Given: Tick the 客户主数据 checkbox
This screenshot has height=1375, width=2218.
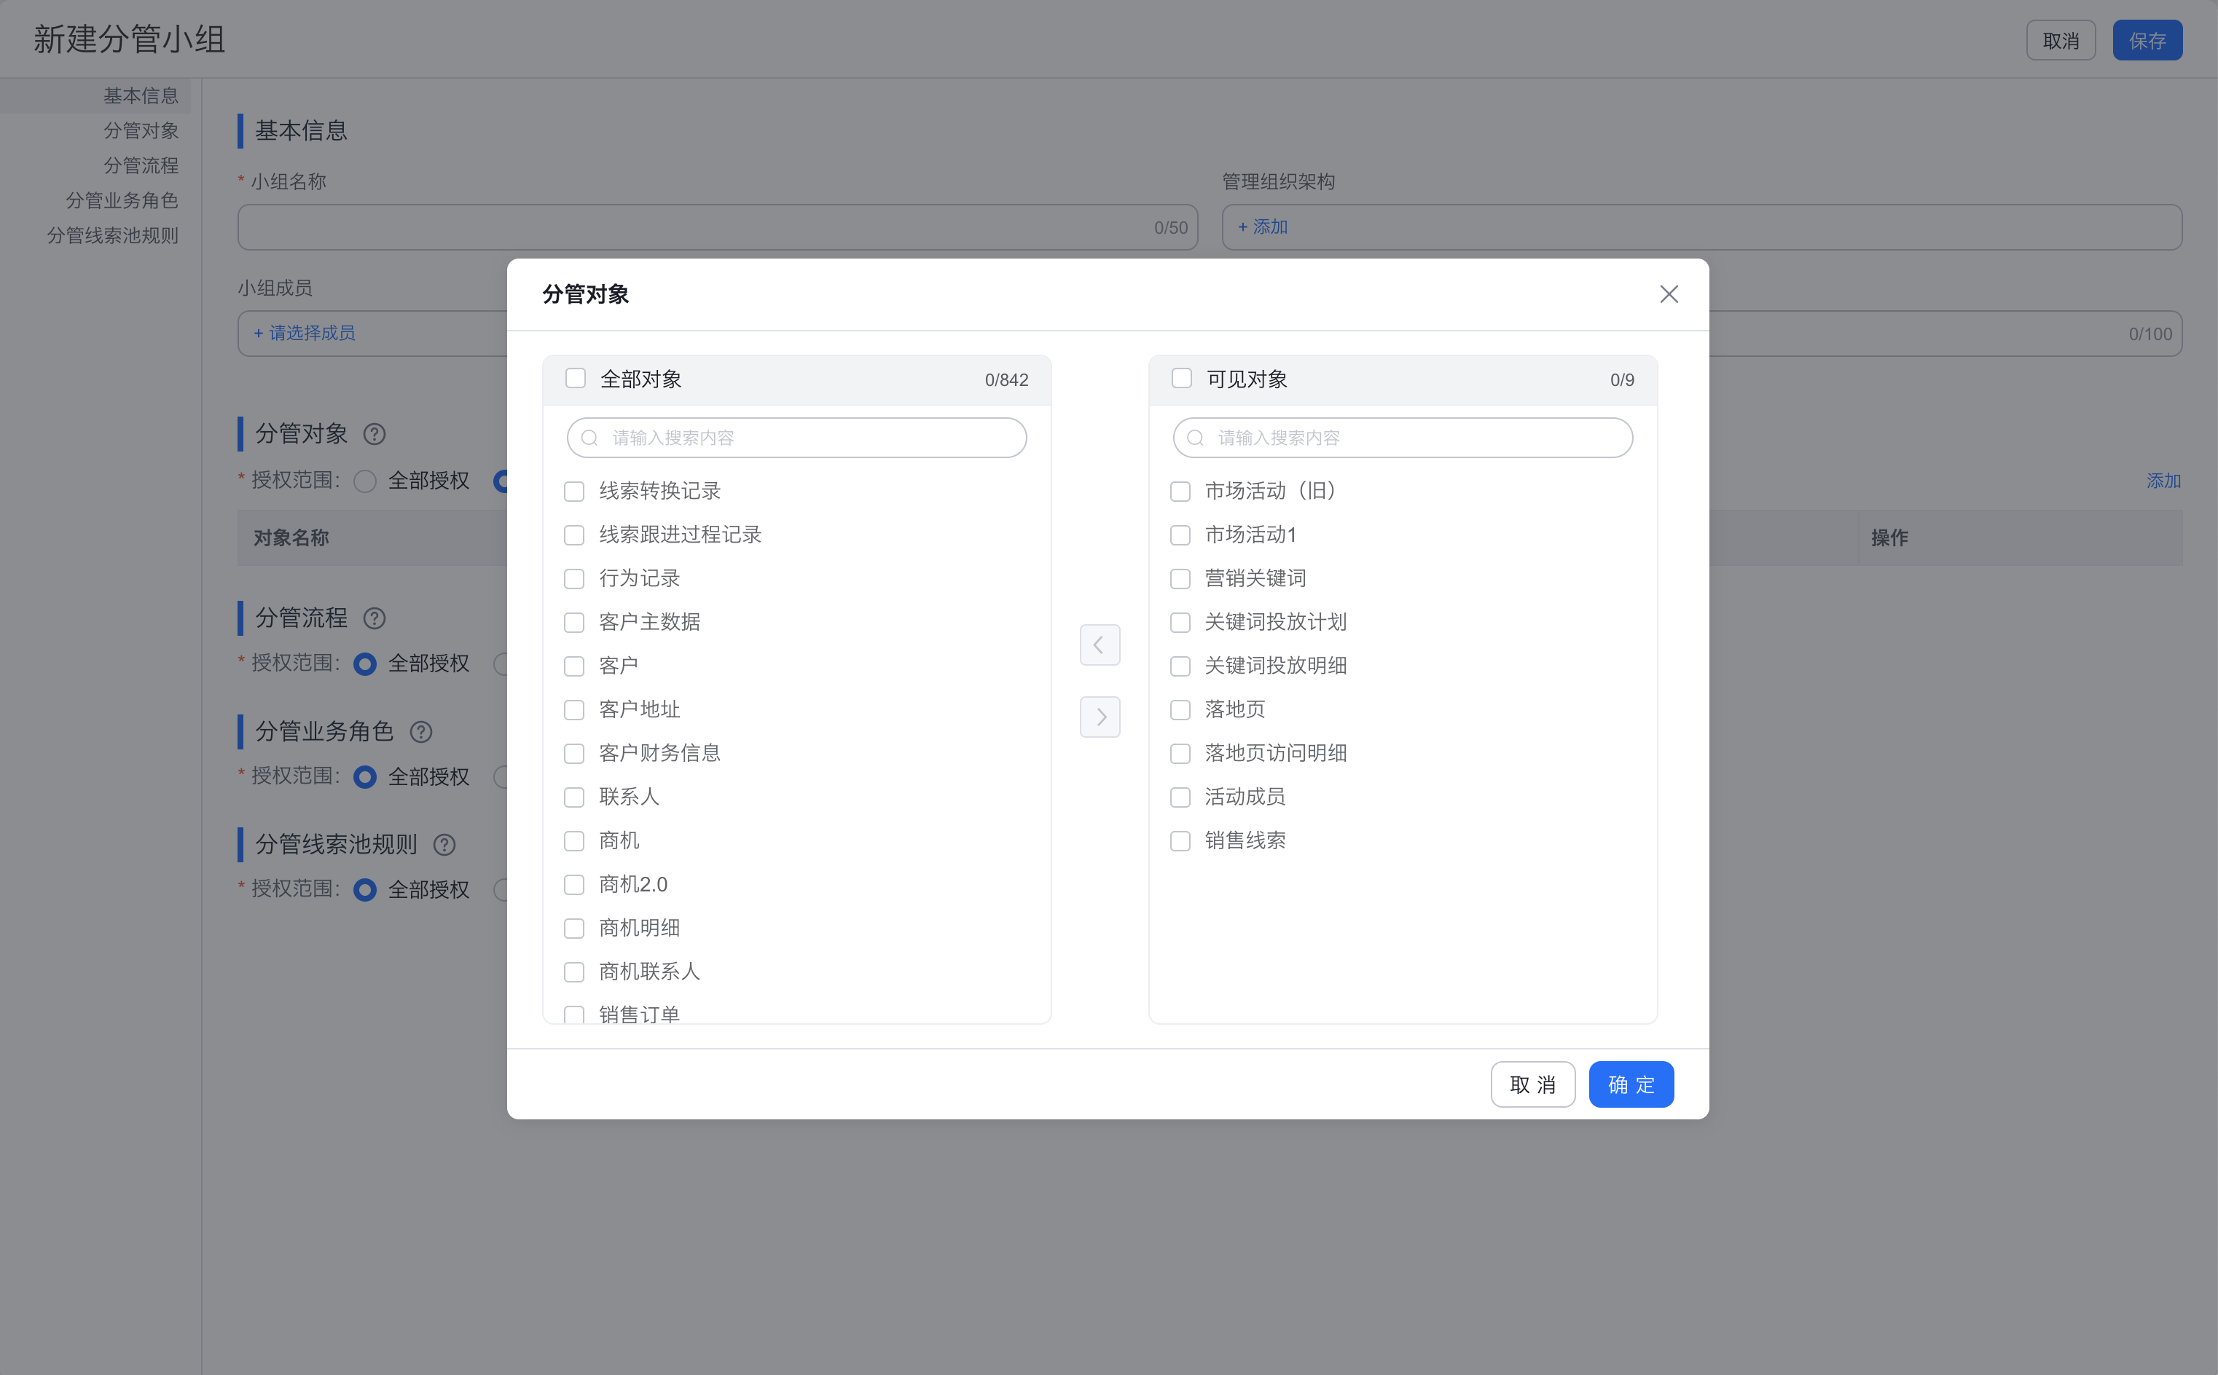Looking at the screenshot, I should click(x=574, y=622).
